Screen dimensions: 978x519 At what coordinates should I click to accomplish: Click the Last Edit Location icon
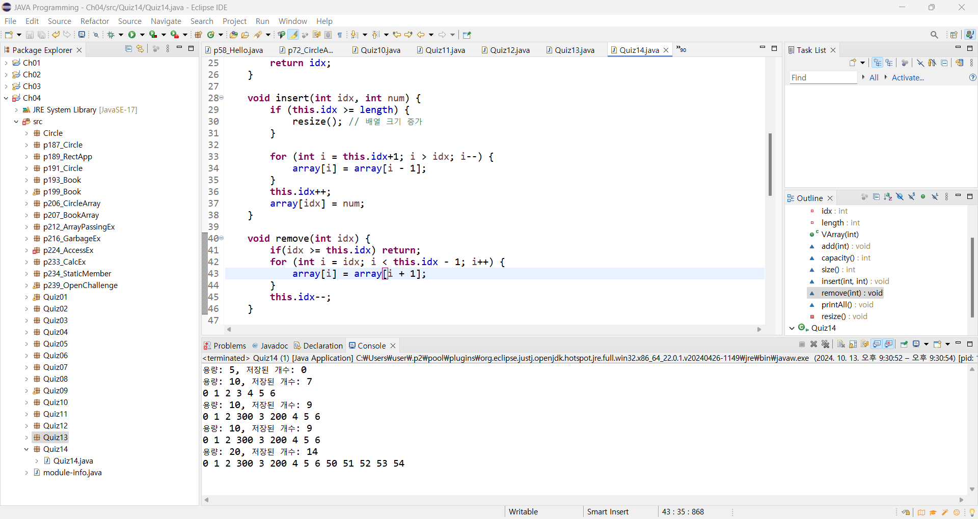coord(397,35)
